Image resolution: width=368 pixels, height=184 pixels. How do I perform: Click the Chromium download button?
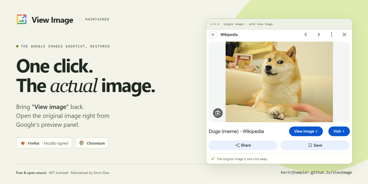tap(92, 143)
